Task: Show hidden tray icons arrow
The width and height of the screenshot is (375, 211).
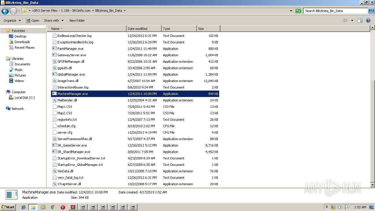Action: 327,207
